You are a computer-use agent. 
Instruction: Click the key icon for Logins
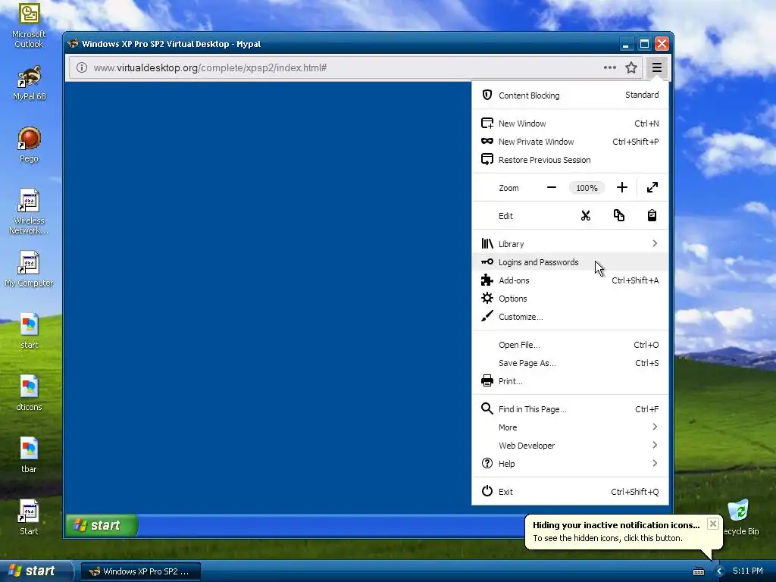(487, 261)
